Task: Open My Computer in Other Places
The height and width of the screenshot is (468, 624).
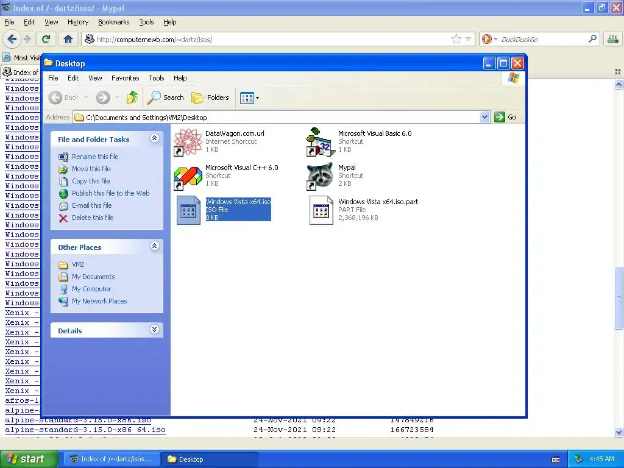Action: [x=91, y=289]
